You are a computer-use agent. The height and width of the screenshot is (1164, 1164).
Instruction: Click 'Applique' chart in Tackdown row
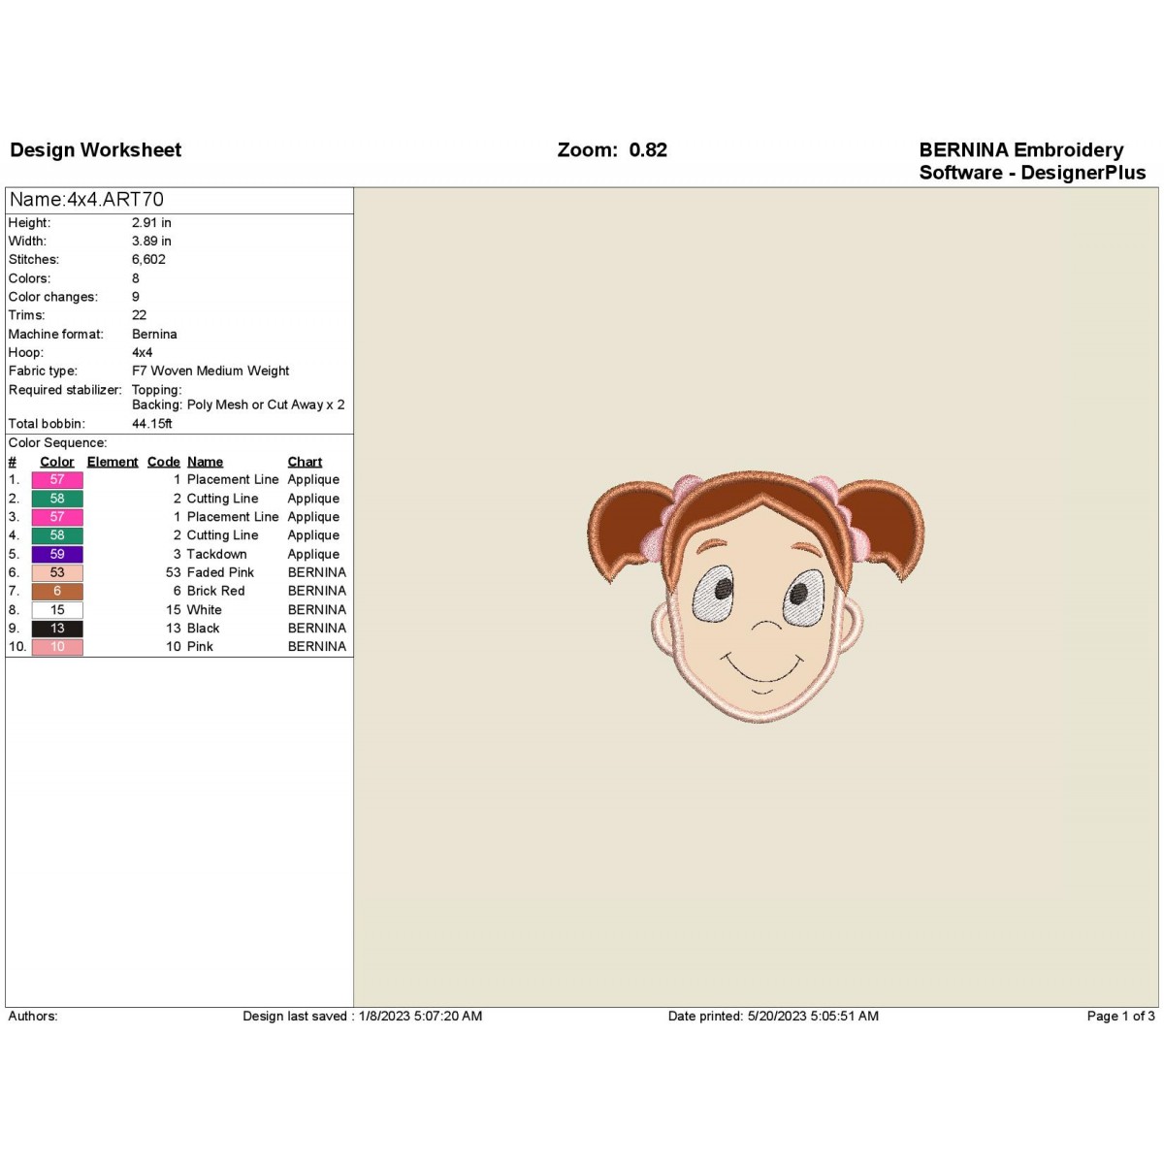pyautogui.click(x=314, y=555)
